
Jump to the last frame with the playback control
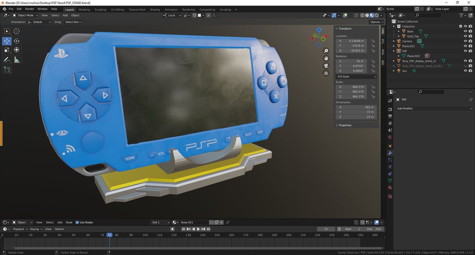coord(207,229)
